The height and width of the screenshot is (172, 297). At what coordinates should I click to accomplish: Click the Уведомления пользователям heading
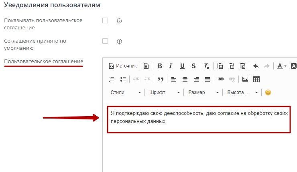52,5
